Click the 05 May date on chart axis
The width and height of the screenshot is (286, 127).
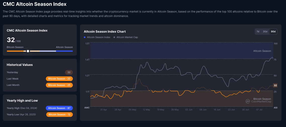pos(132,110)
